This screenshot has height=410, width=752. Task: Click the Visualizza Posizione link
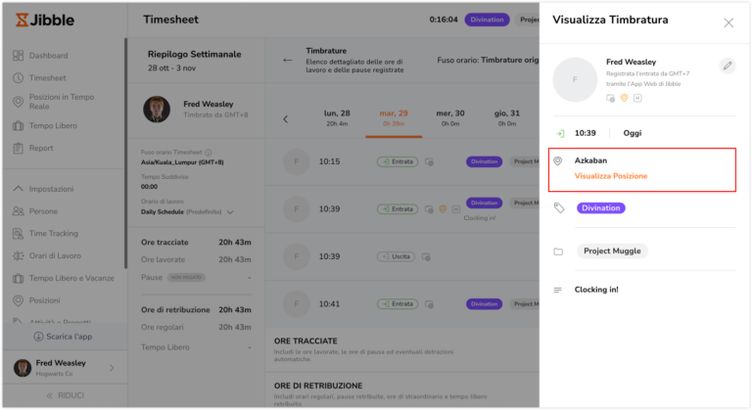pyautogui.click(x=611, y=176)
